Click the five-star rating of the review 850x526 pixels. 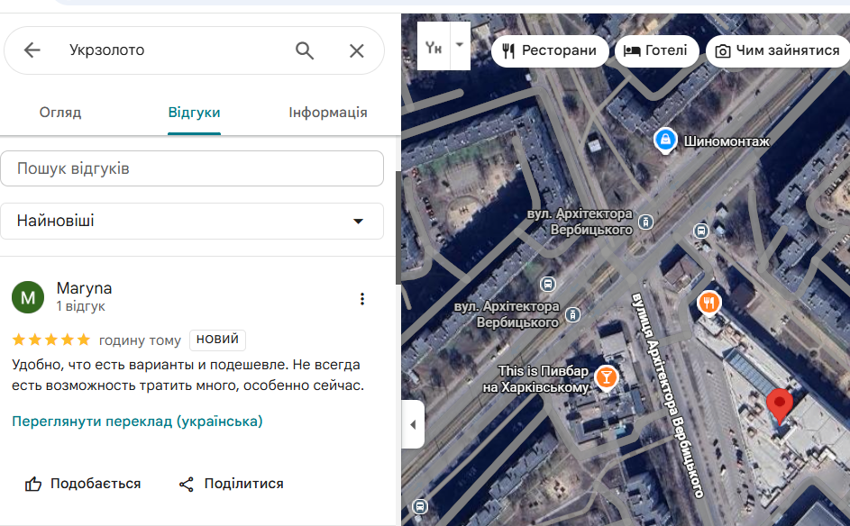tap(51, 340)
